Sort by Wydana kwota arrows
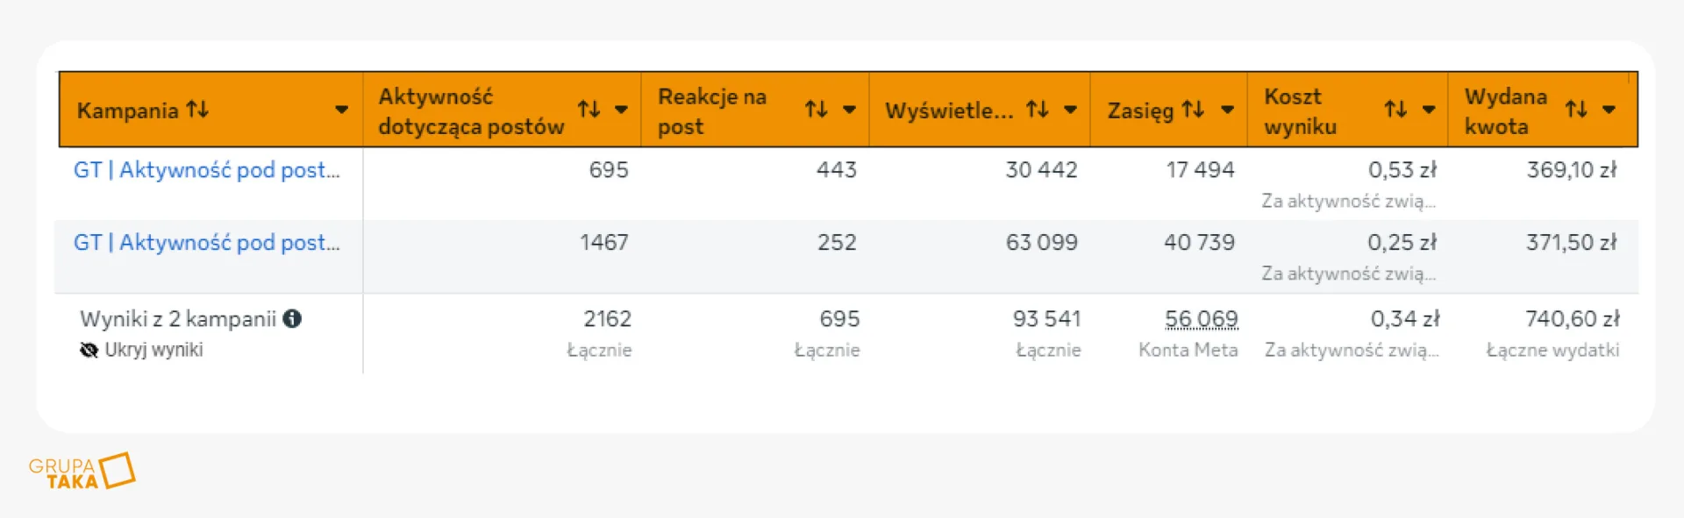The height and width of the screenshot is (518, 1684). (x=1576, y=110)
